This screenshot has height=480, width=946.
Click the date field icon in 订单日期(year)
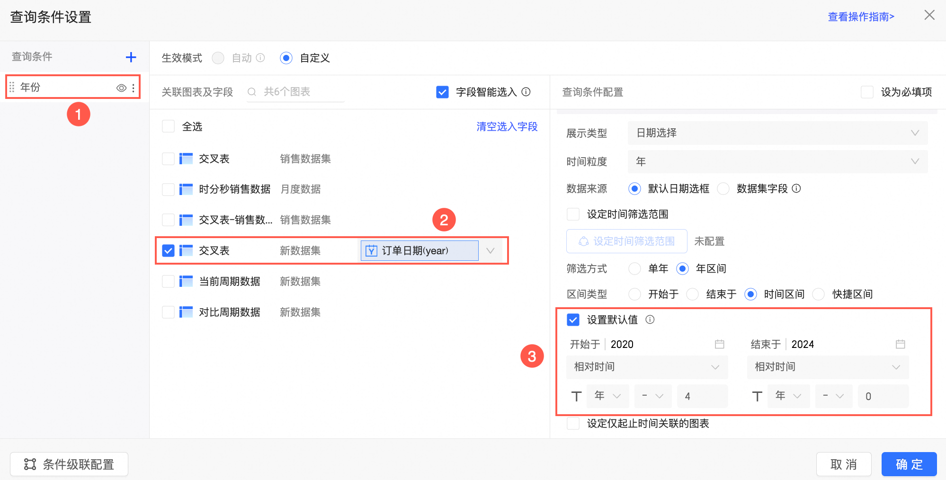click(x=372, y=250)
